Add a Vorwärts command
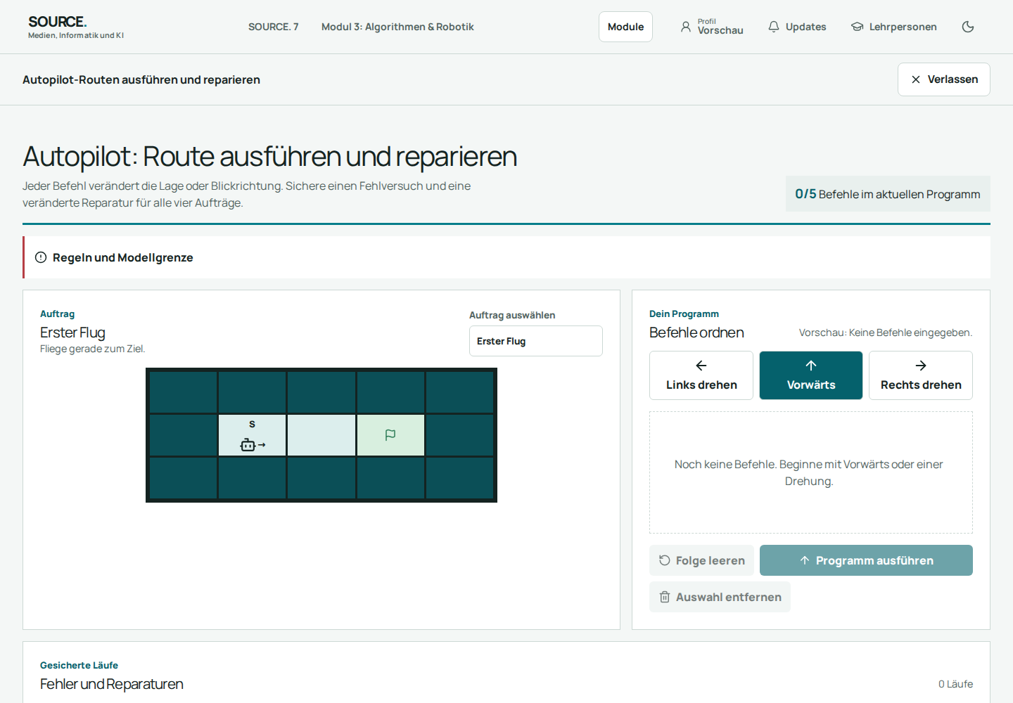 click(x=811, y=375)
